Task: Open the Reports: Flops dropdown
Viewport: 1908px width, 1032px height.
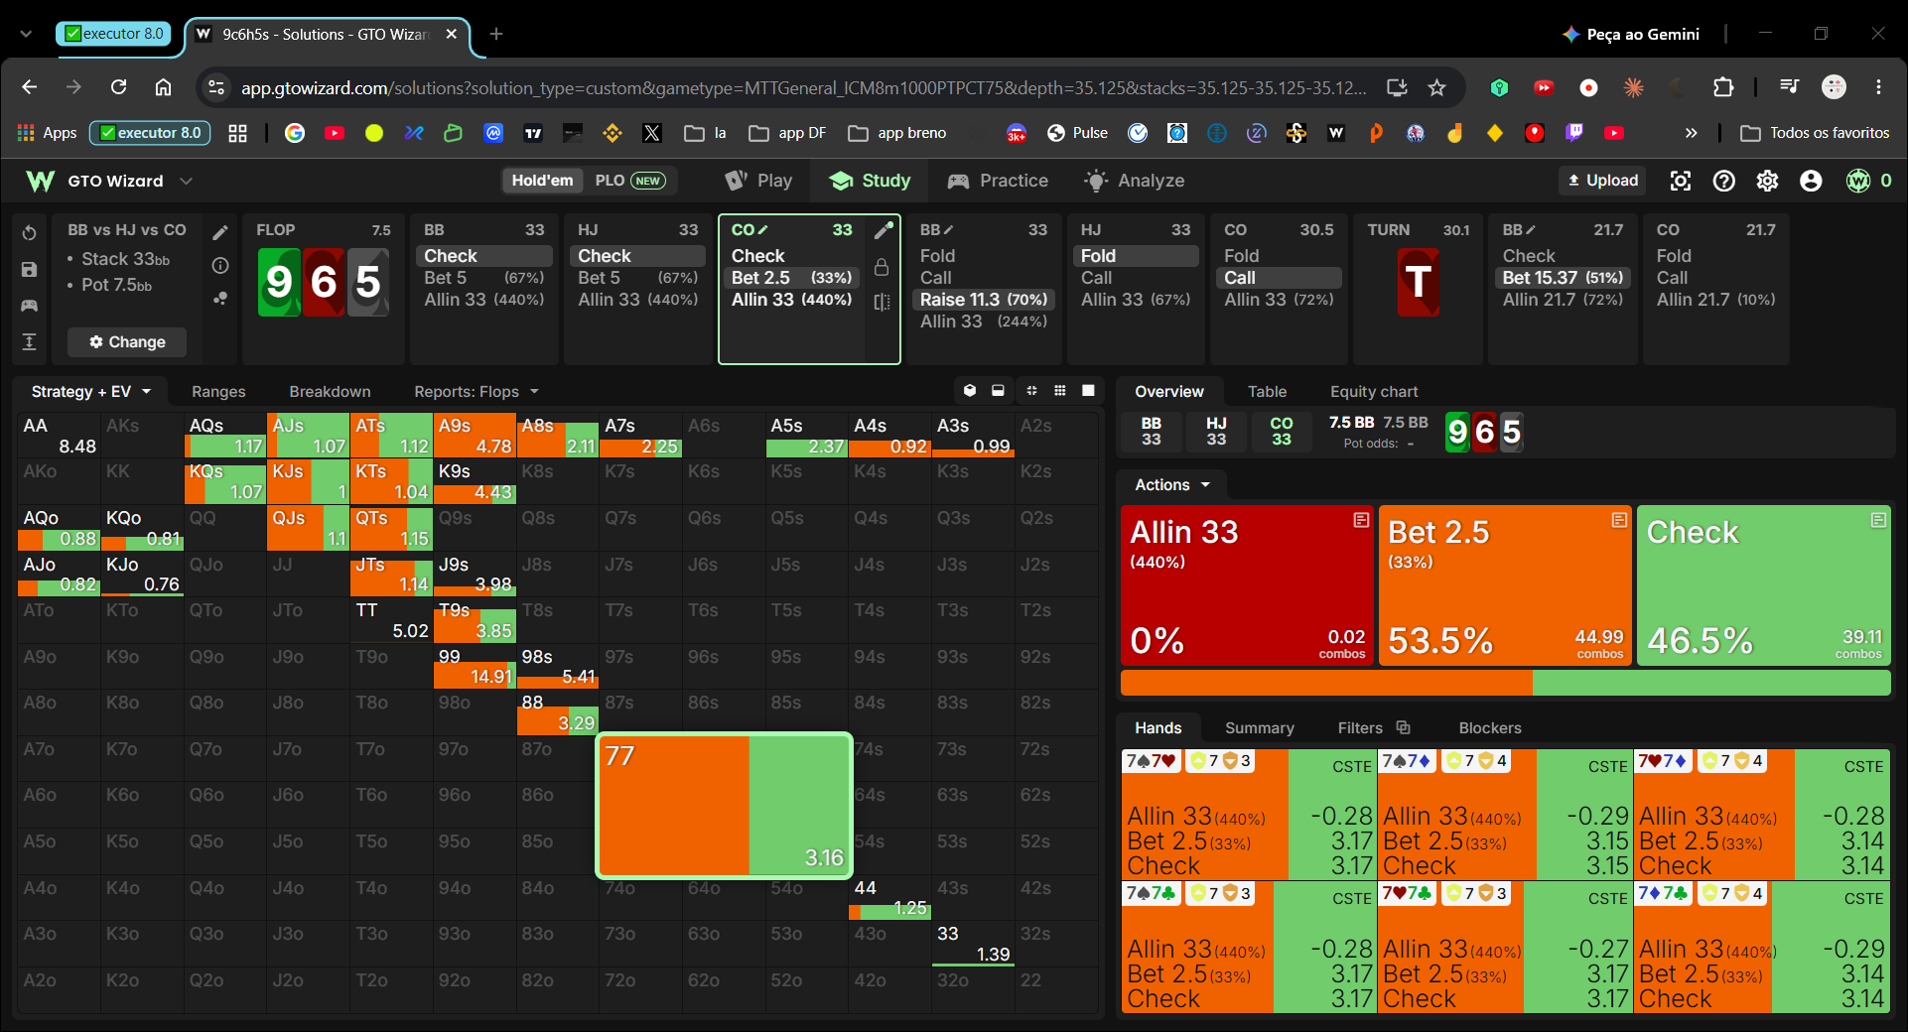Action: (477, 392)
